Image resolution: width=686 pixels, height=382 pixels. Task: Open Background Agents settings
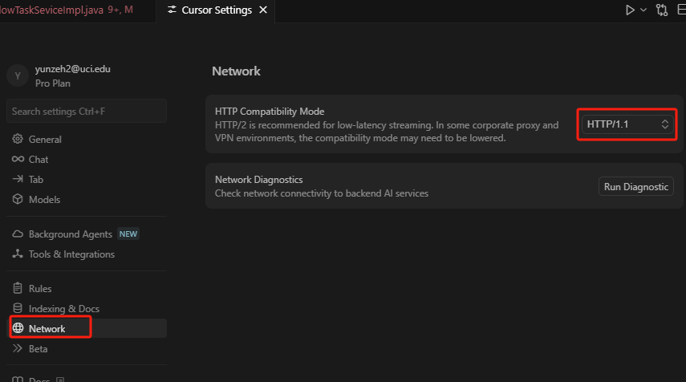coord(87,234)
